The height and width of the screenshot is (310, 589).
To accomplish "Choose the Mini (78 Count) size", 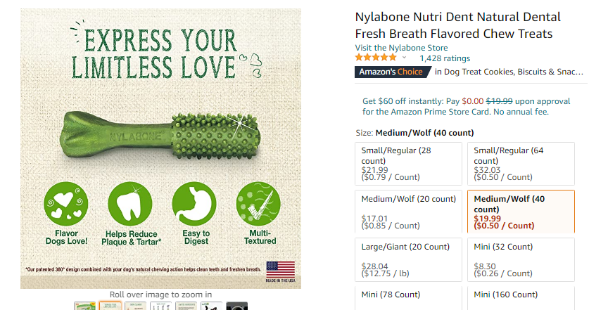I will 408,297.
